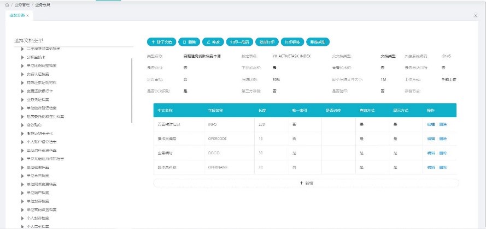The width and height of the screenshot is (486, 229).
Task: Click 删除 link in the OPERCODE row
Action: point(443,138)
